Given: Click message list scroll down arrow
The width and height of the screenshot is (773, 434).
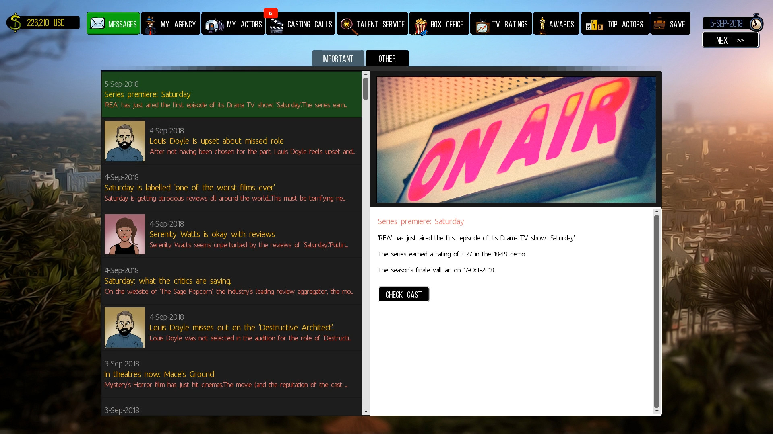Looking at the screenshot, I should (366, 412).
